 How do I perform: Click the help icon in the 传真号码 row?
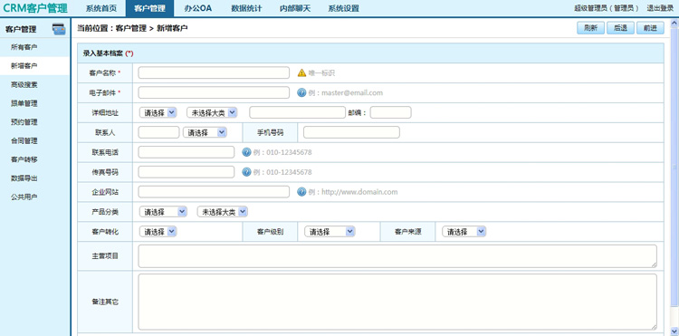click(246, 172)
